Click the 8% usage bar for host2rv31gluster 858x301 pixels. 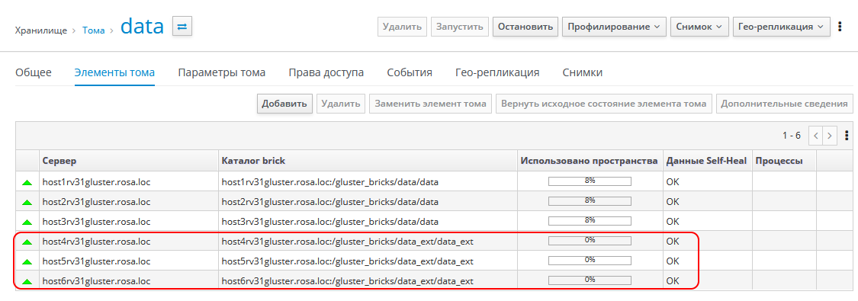coord(590,202)
